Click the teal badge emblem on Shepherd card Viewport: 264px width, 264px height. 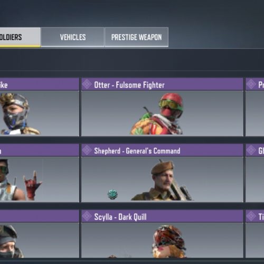[112, 194]
